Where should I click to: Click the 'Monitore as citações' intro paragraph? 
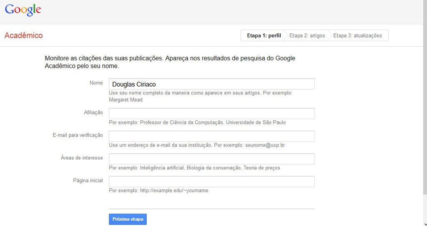[170, 62]
